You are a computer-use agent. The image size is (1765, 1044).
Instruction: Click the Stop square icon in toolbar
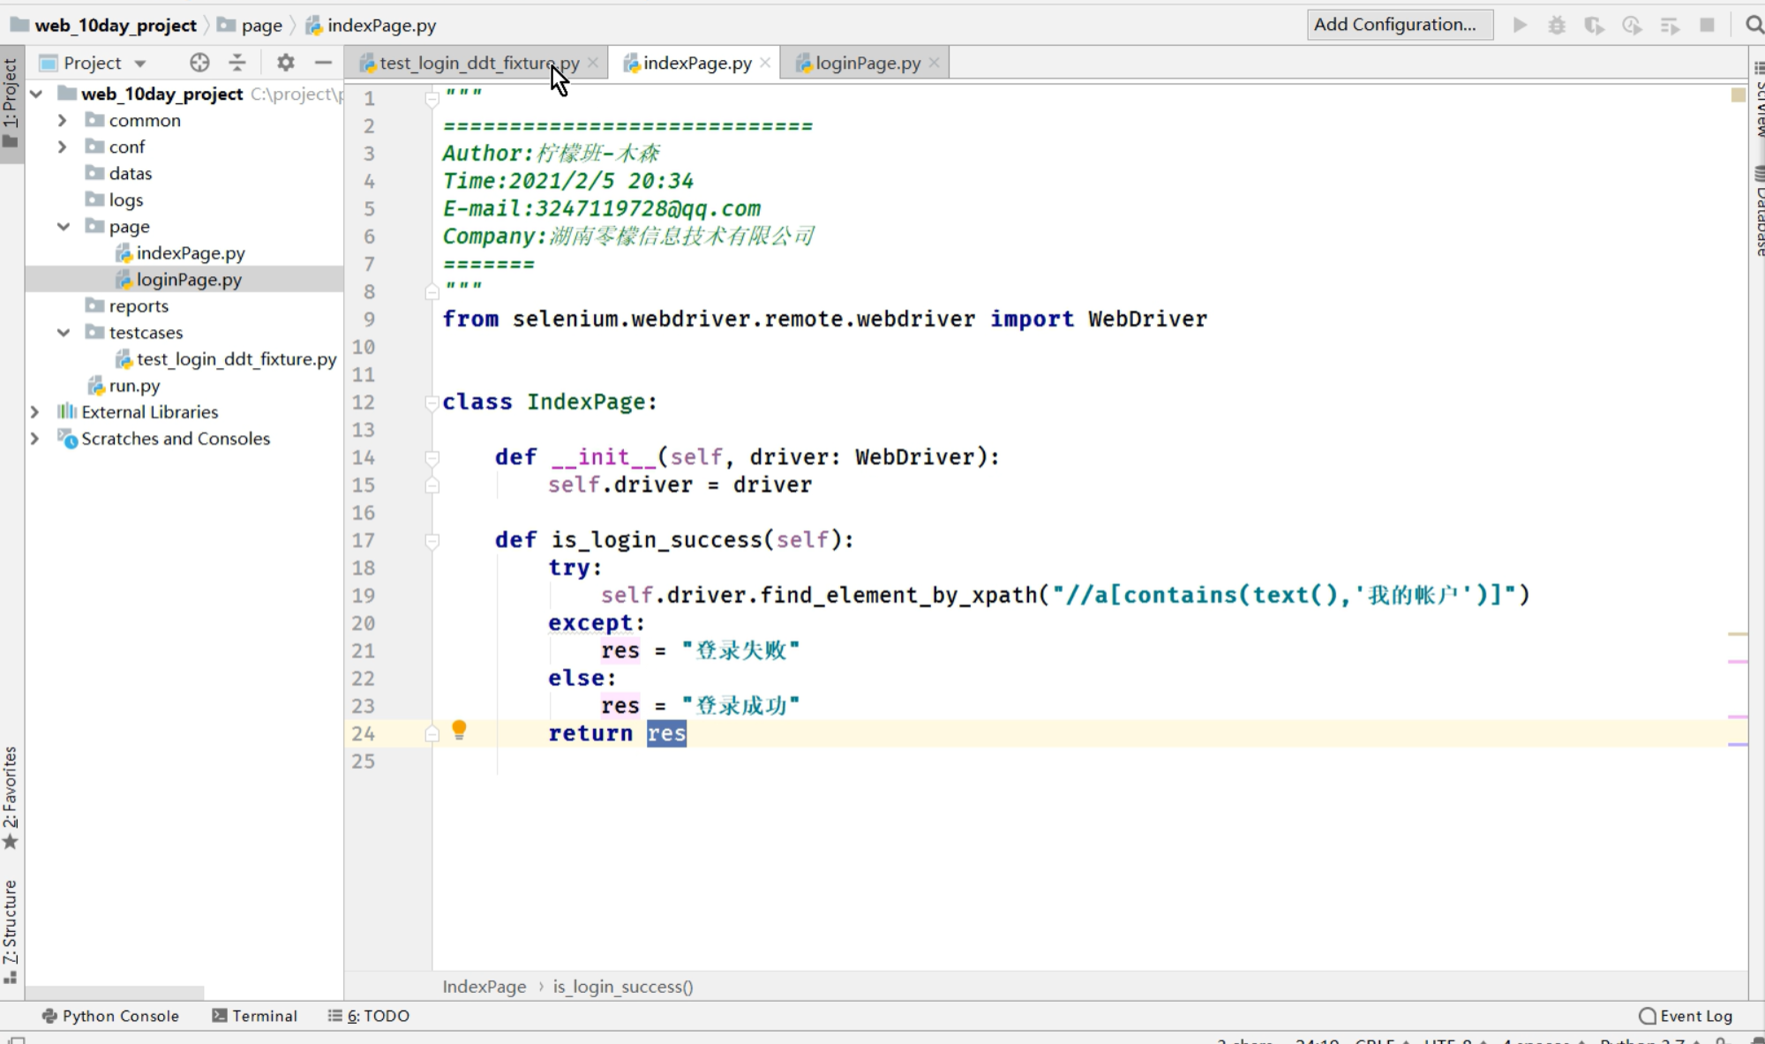(x=1707, y=25)
